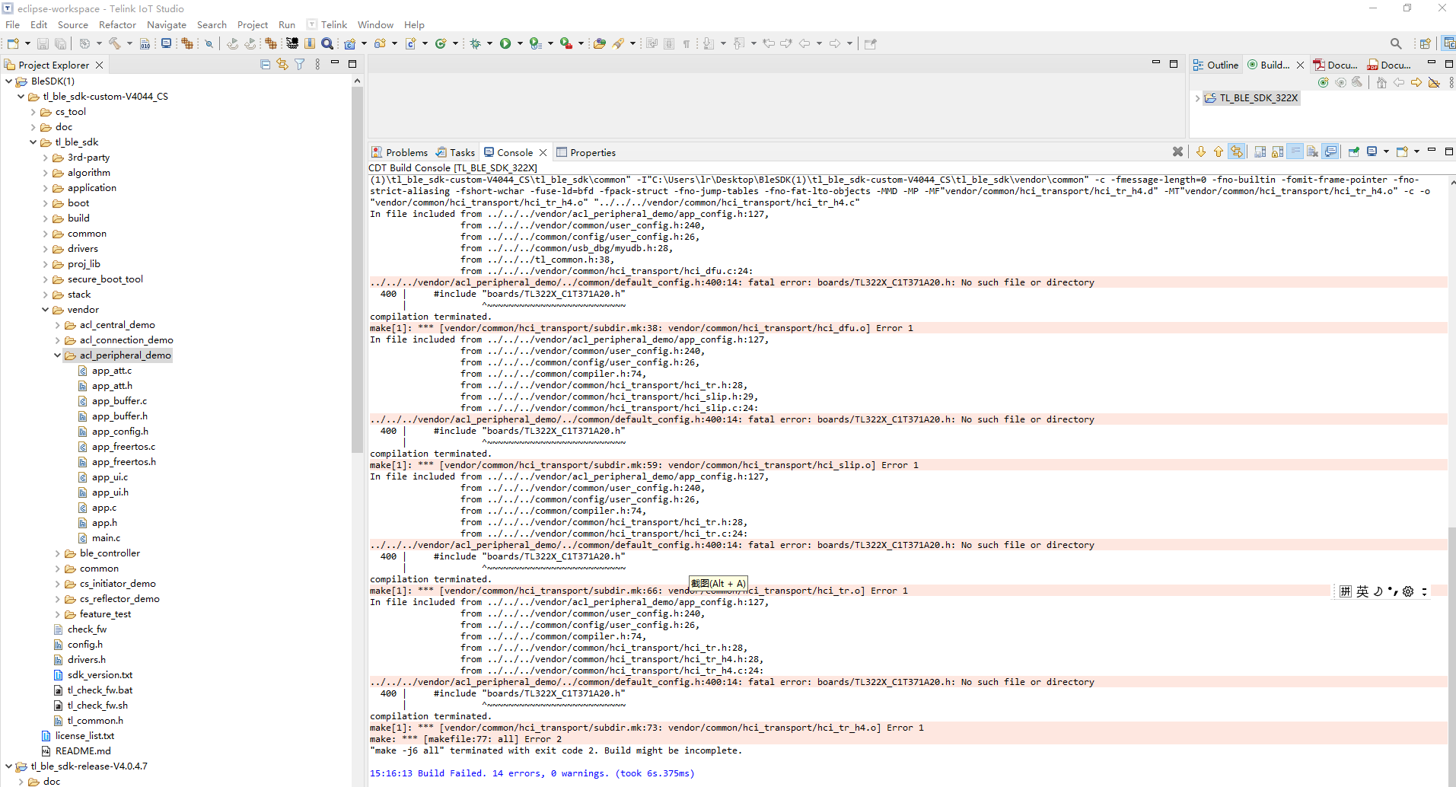Click the New Source Folder icon
This screenshot has height=787, width=1456.
tap(380, 43)
